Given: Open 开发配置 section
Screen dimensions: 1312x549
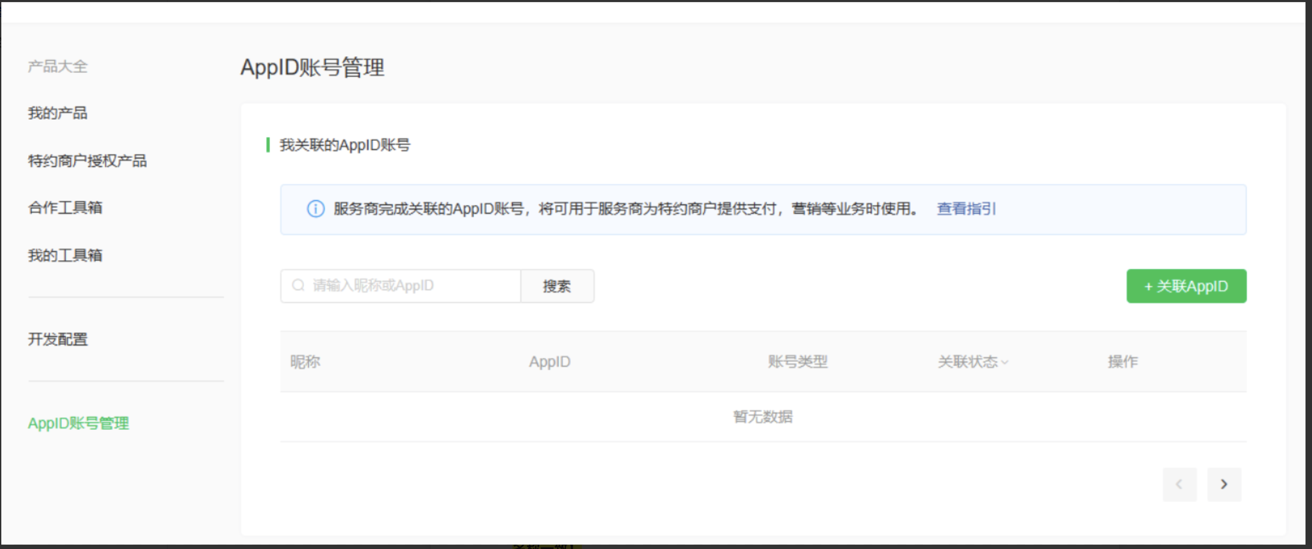Looking at the screenshot, I should point(58,339).
